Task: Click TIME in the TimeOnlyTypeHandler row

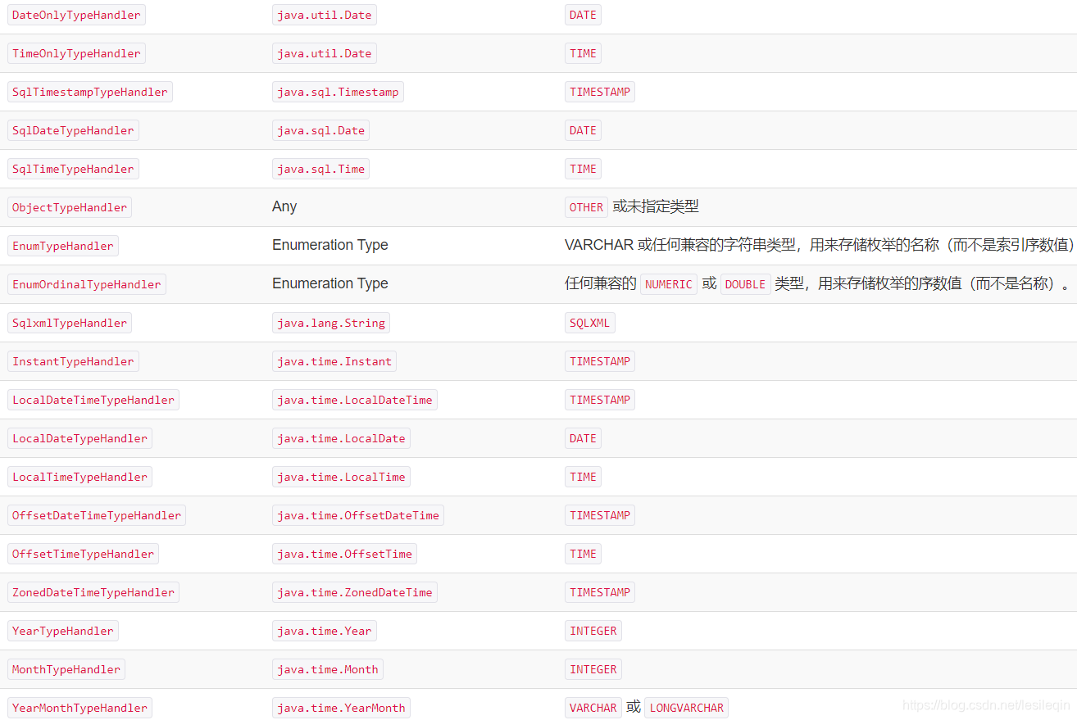Action: (584, 53)
